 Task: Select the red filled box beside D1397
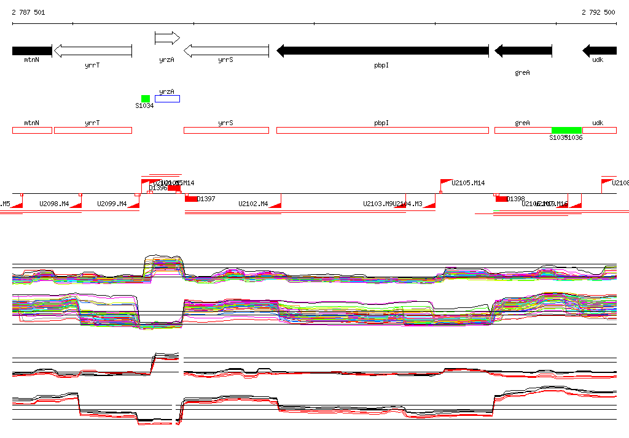(x=191, y=199)
